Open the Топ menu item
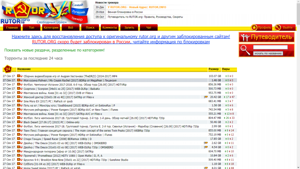Viewport: 300px width, 169px height. coord(31,27)
